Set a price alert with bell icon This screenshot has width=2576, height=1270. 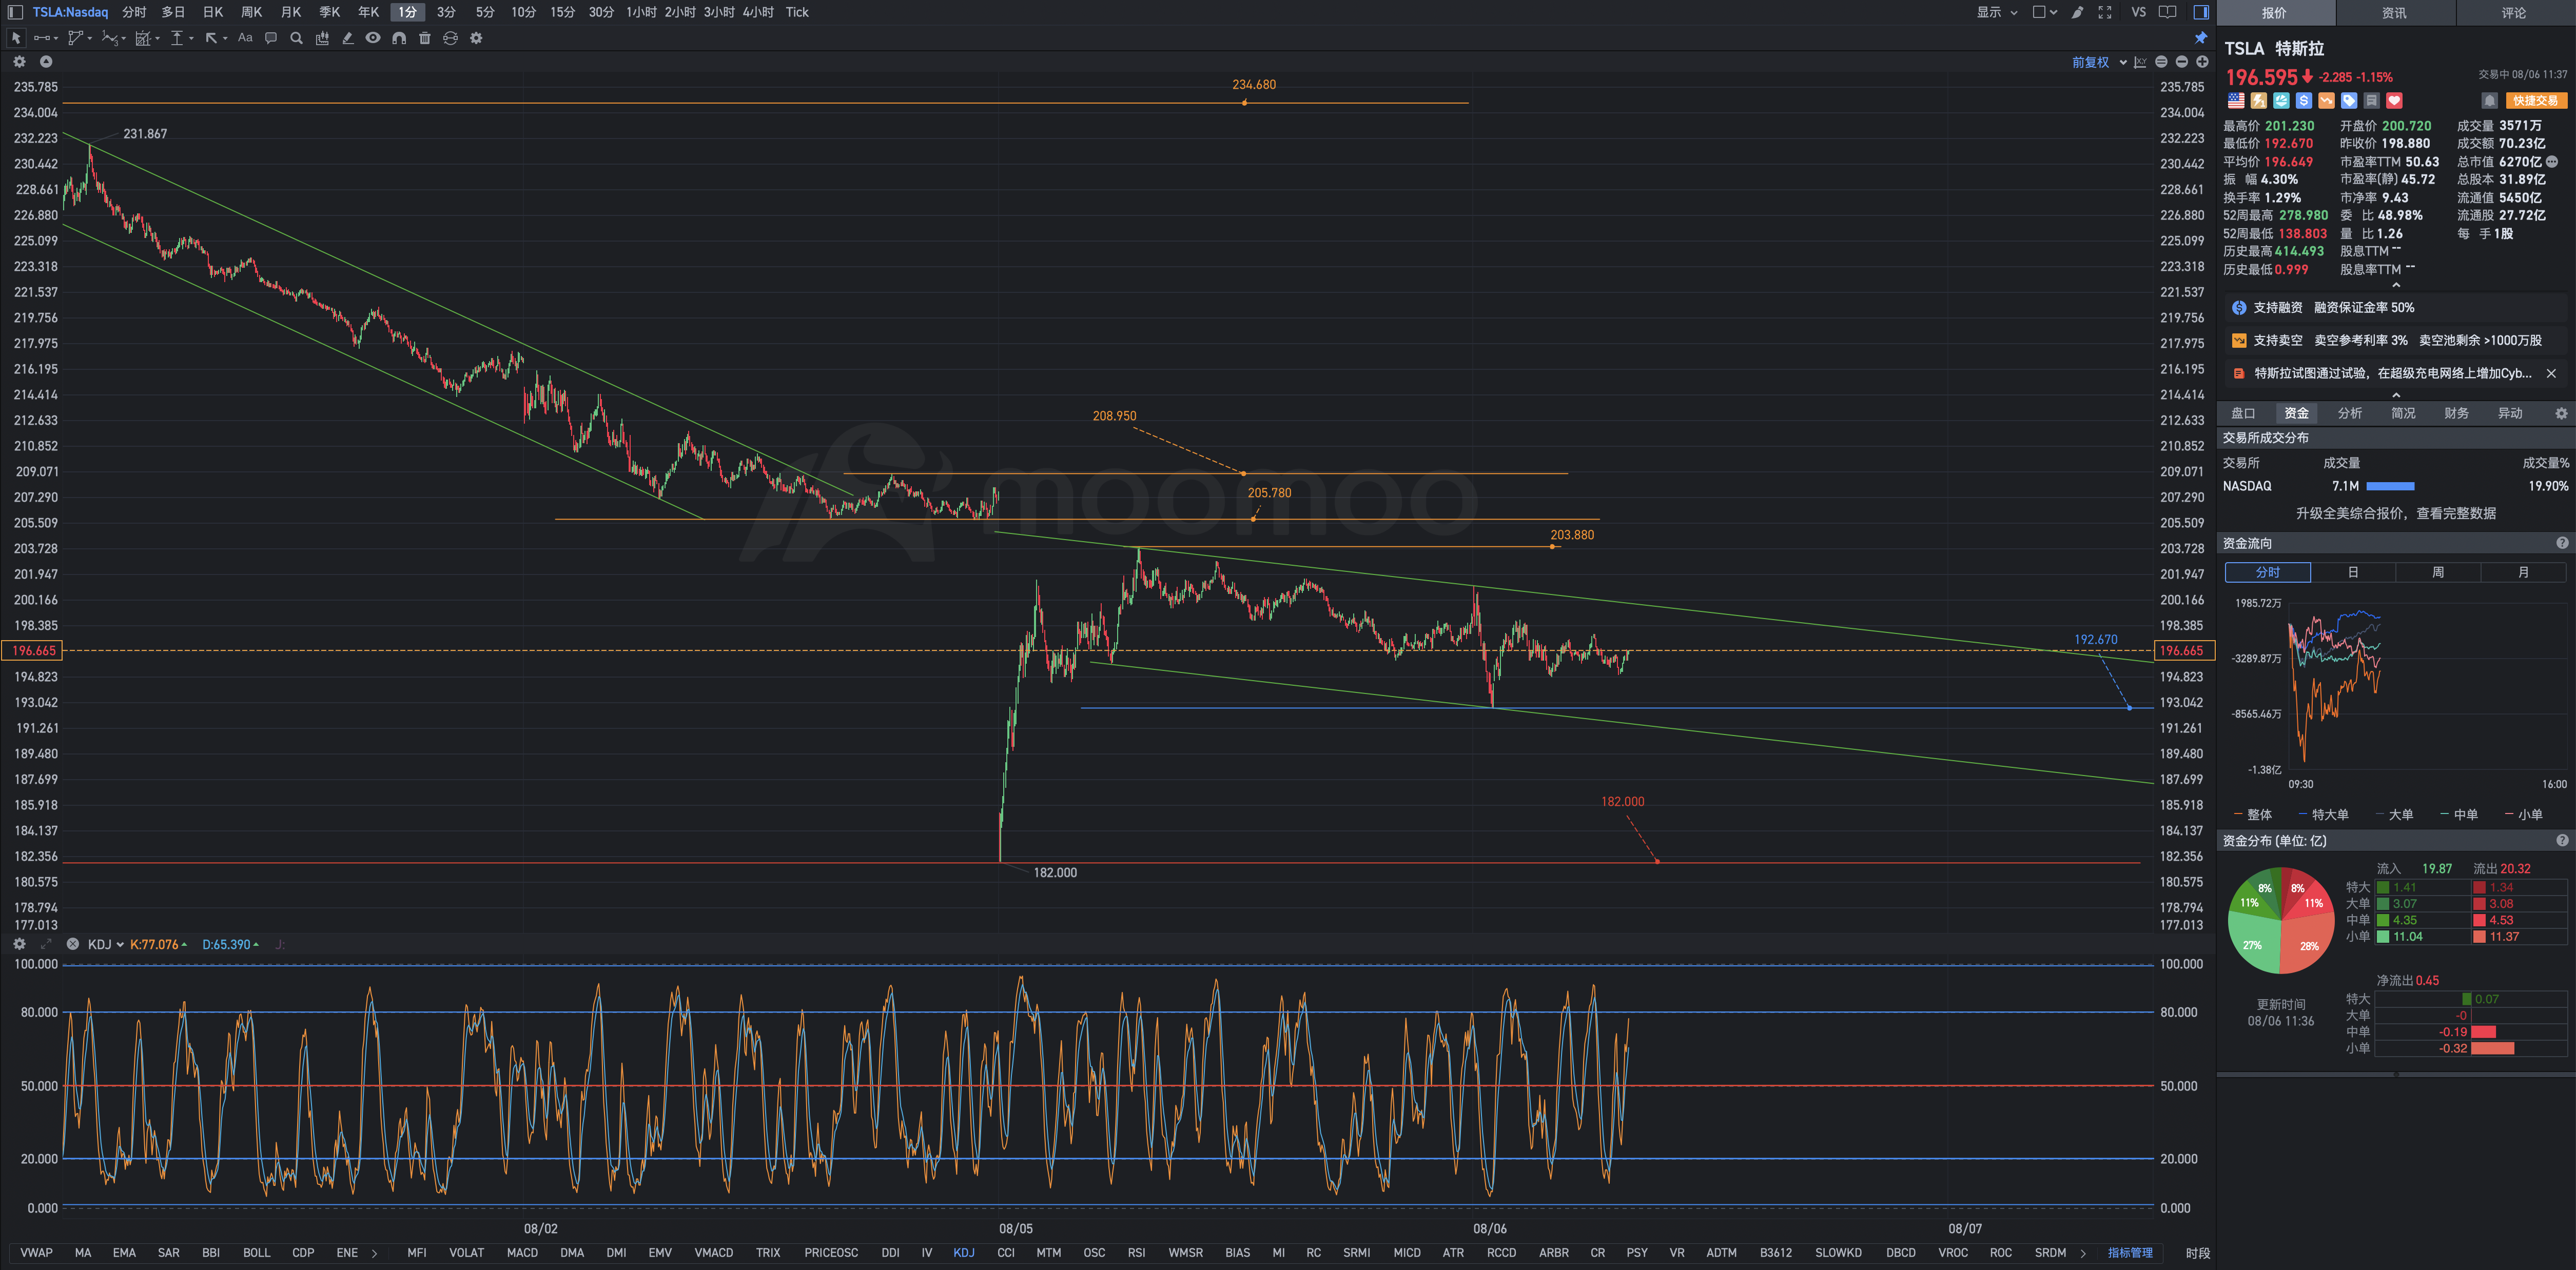2490,101
